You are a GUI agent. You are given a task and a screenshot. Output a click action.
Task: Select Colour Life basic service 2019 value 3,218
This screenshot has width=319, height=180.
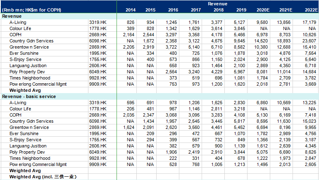pyautogui.click(x=239, y=109)
